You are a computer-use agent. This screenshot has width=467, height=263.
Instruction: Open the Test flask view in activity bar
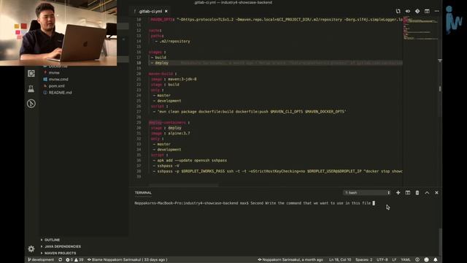(31, 88)
